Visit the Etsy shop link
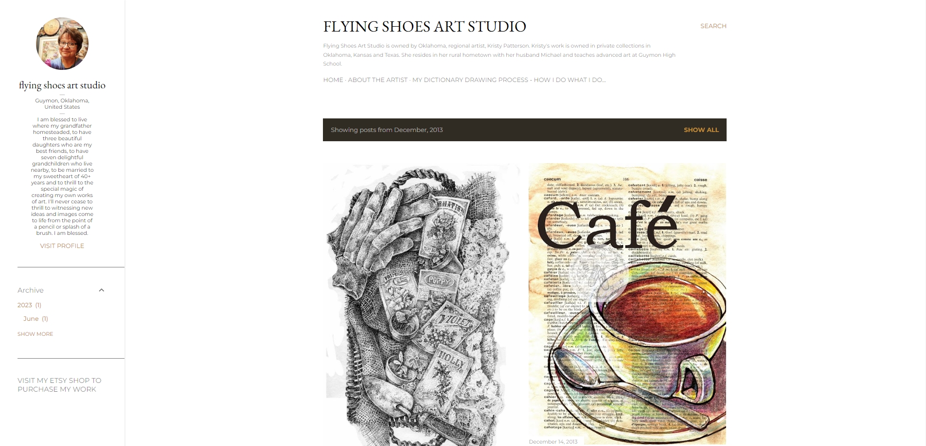 [59, 385]
